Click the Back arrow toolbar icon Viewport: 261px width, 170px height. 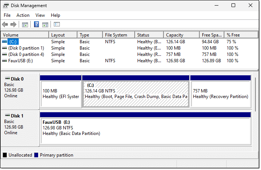click(x=5, y=24)
